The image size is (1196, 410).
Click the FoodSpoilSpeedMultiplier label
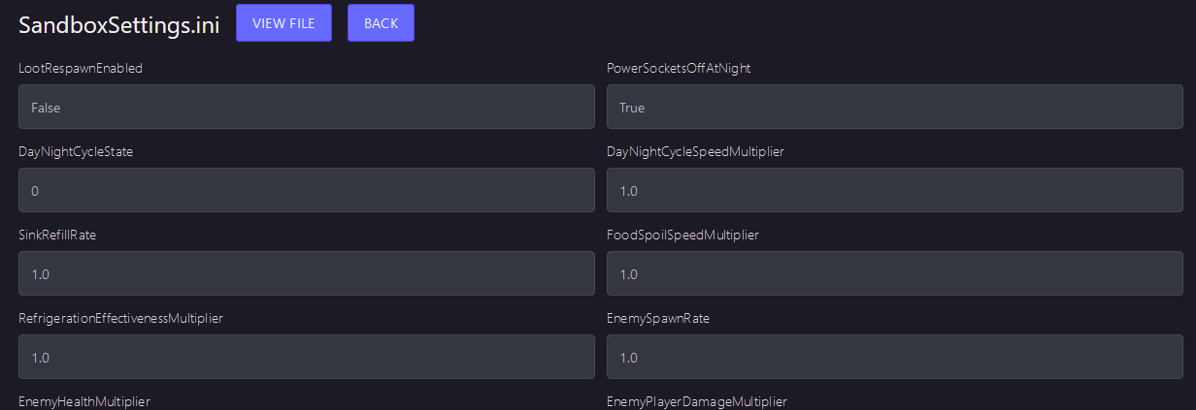pyautogui.click(x=682, y=236)
